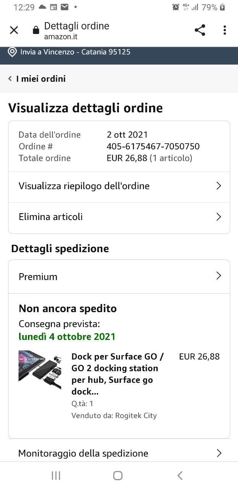Tap the mail notification icon in status bar
Image resolution: width=238 pixels, height=489 pixels.
coord(65,7)
